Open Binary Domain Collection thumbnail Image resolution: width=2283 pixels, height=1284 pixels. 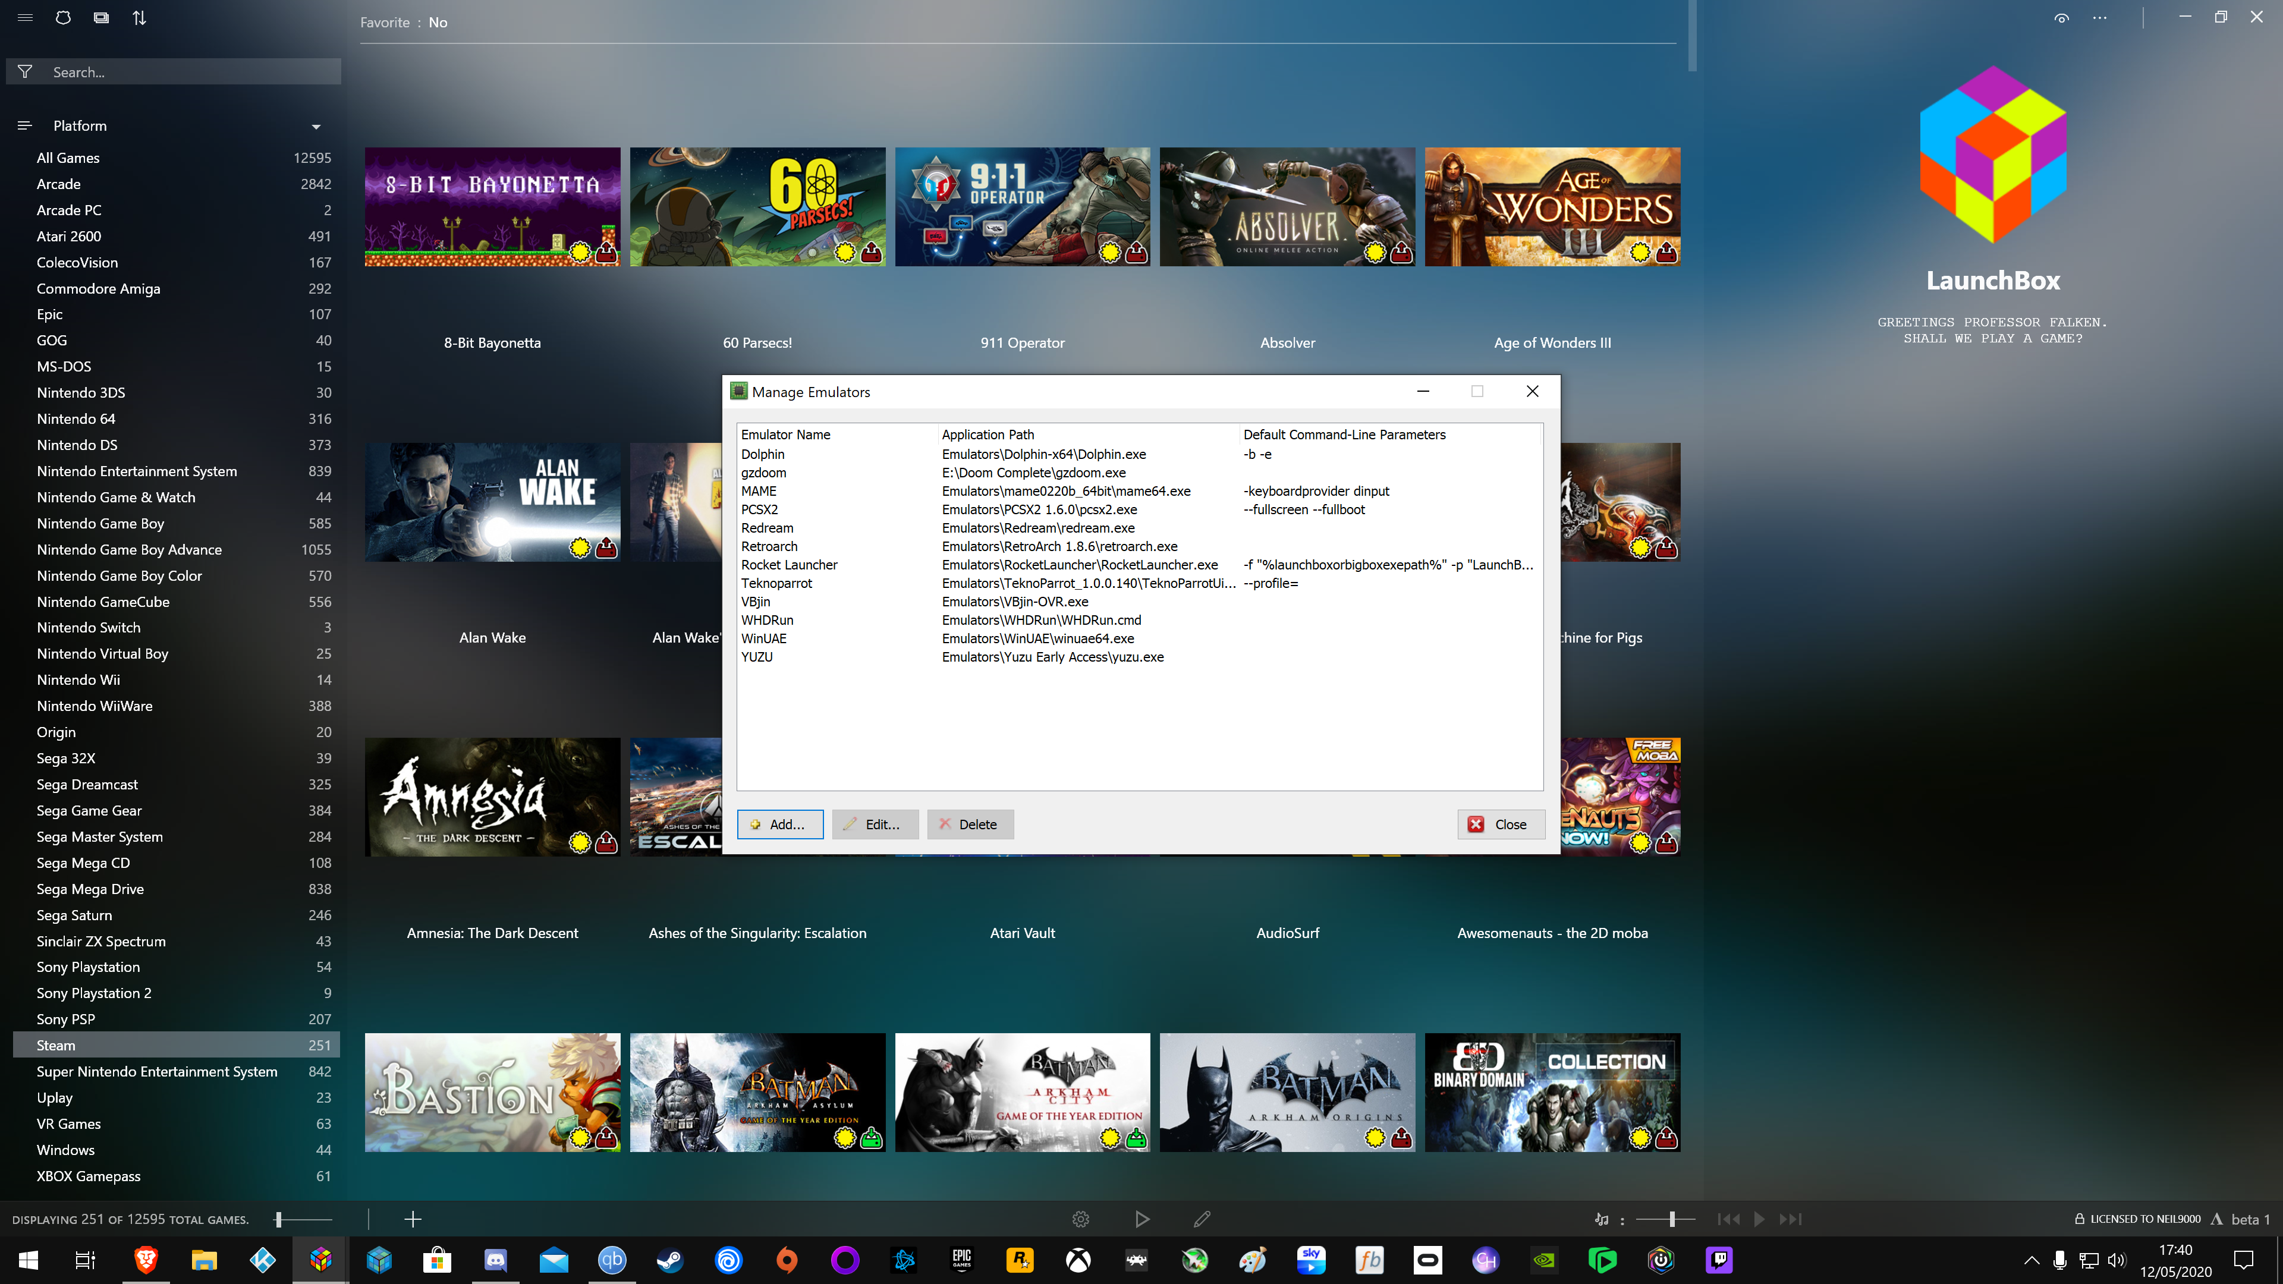click(x=1553, y=1093)
